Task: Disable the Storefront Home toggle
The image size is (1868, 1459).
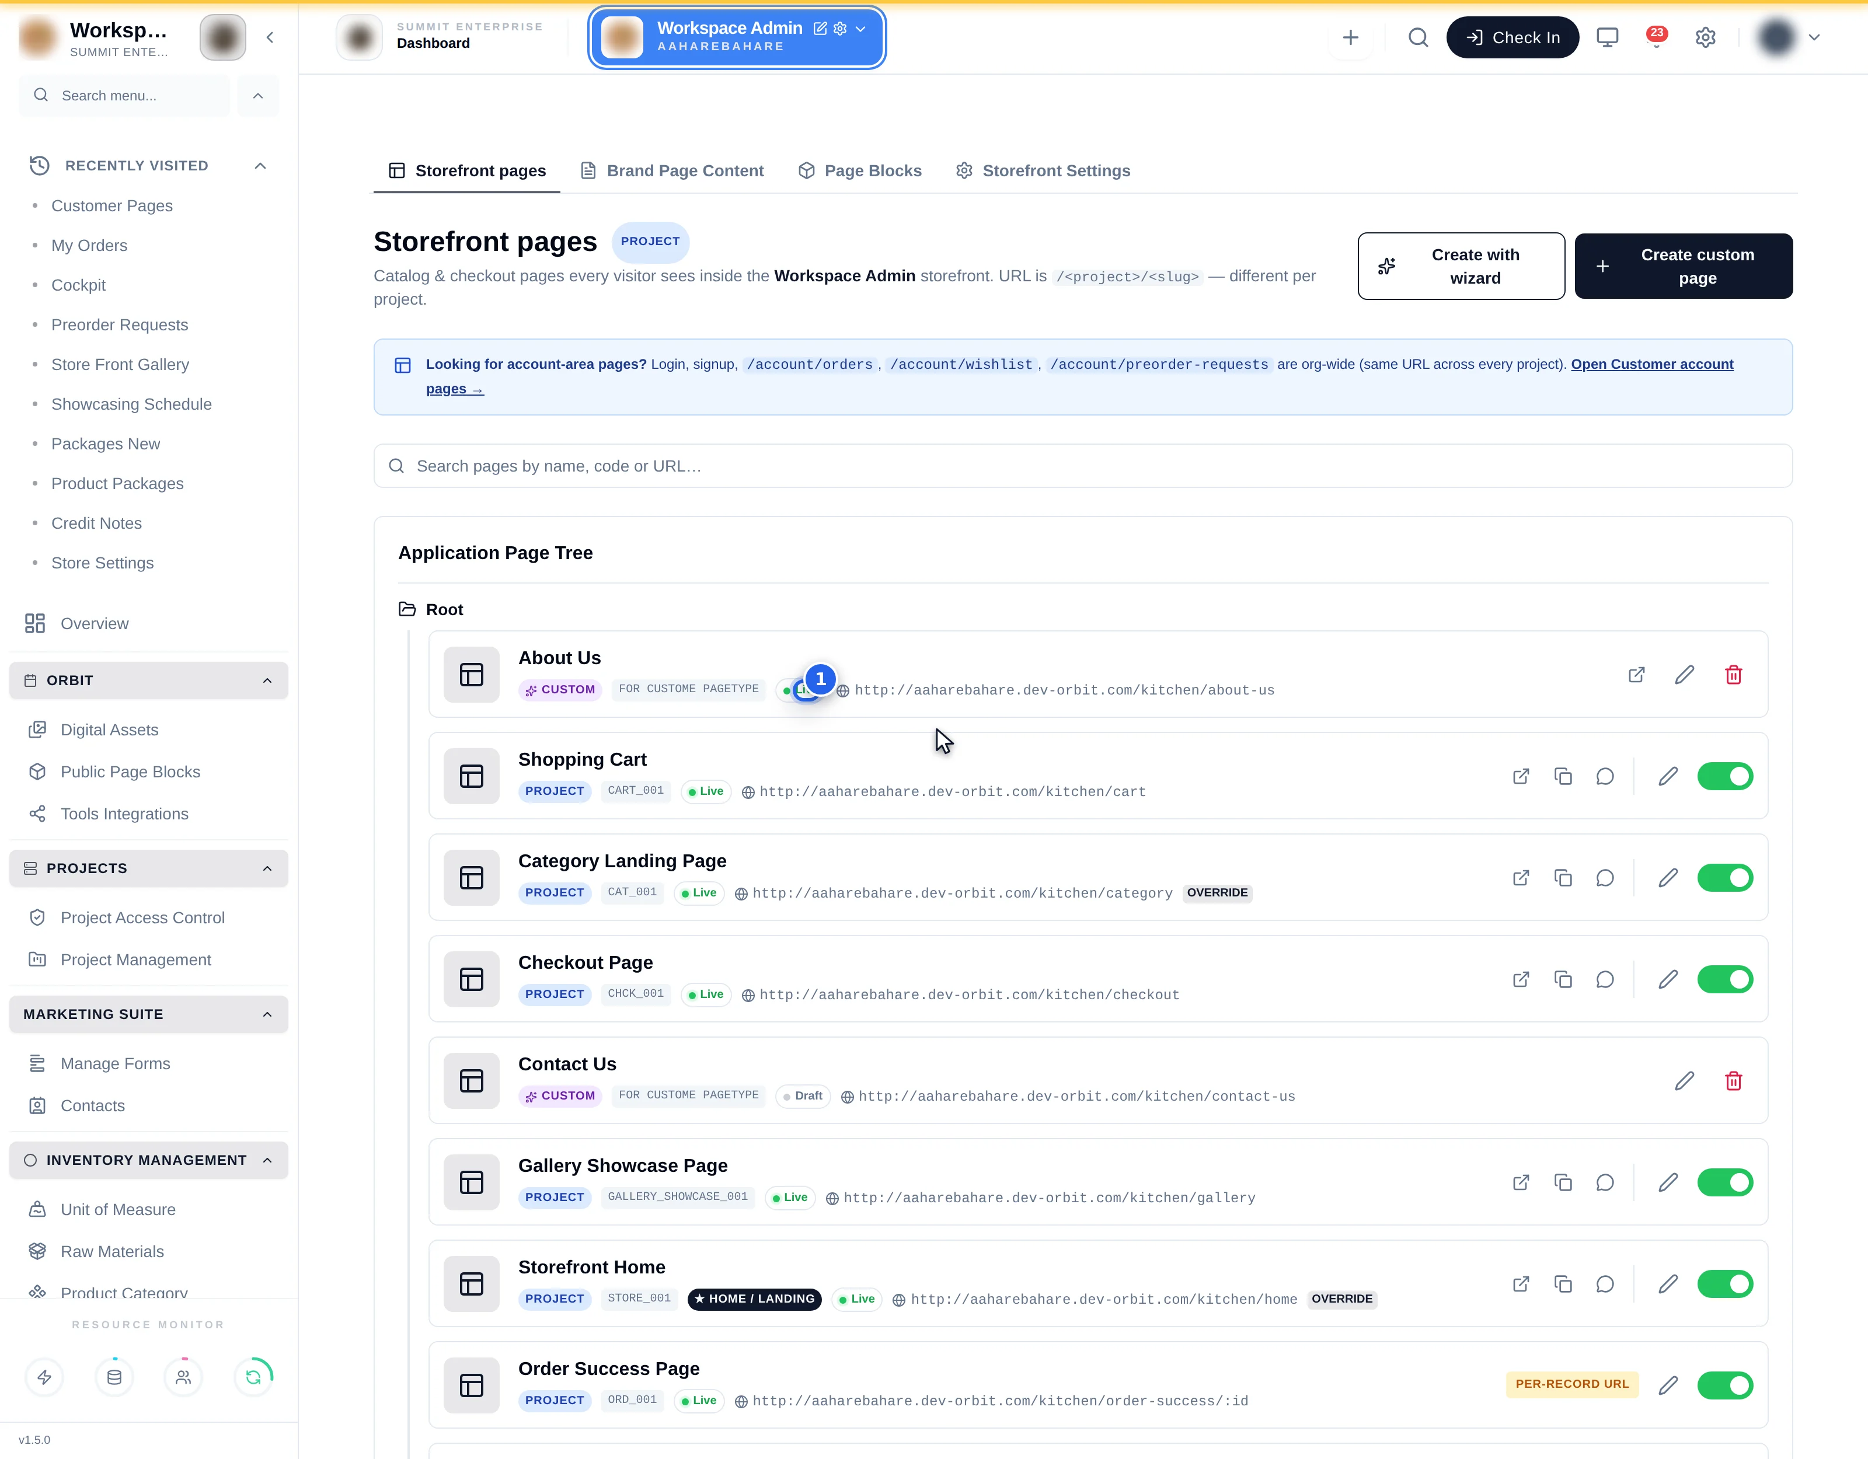Action: pyautogui.click(x=1724, y=1285)
